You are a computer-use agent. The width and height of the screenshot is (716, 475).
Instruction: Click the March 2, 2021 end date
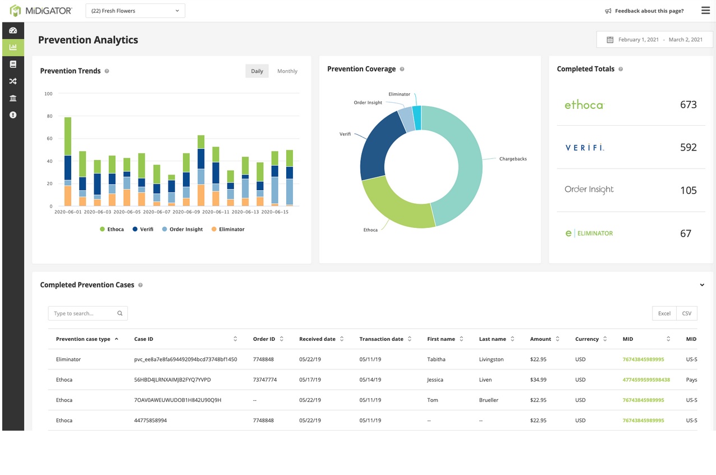[x=686, y=40]
